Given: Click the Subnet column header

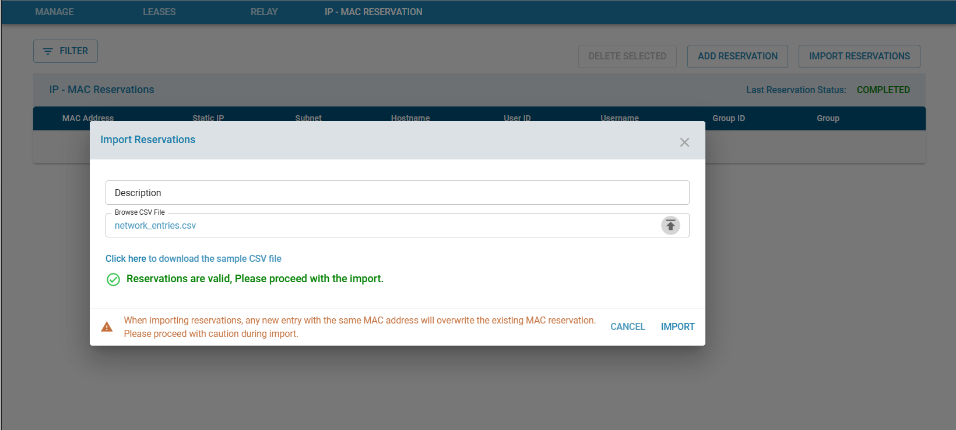Looking at the screenshot, I should pos(308,118).
